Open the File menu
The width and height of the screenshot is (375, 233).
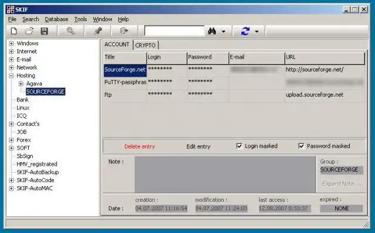12,19
